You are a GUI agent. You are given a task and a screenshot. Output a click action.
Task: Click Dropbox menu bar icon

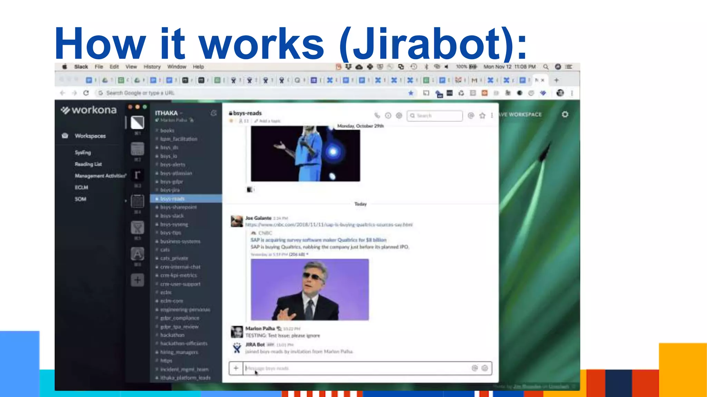348,67
